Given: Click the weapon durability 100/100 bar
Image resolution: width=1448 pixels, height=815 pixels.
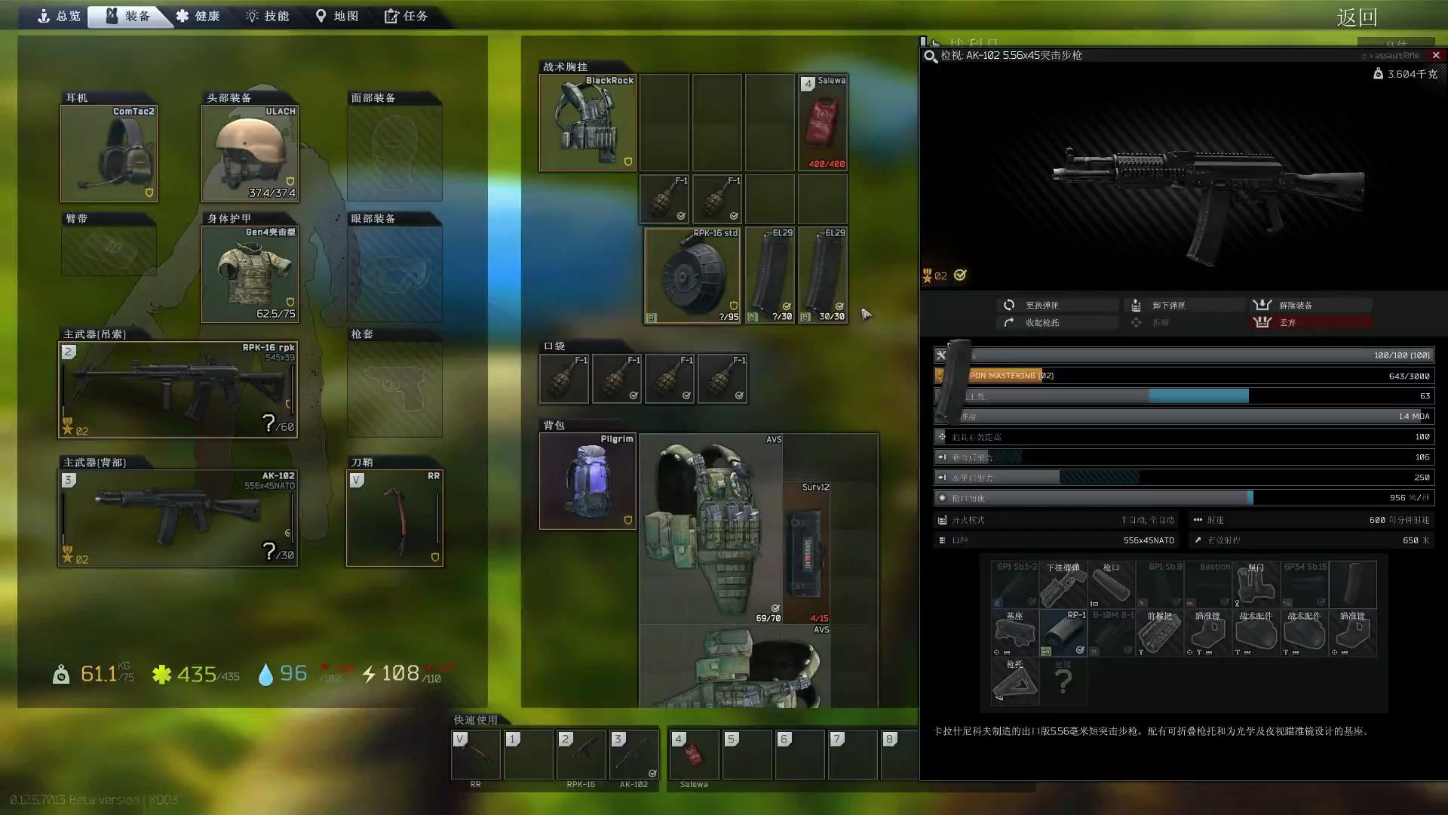Looking at the screenshot, I should pyautogui.click(x=1184, y=355).
